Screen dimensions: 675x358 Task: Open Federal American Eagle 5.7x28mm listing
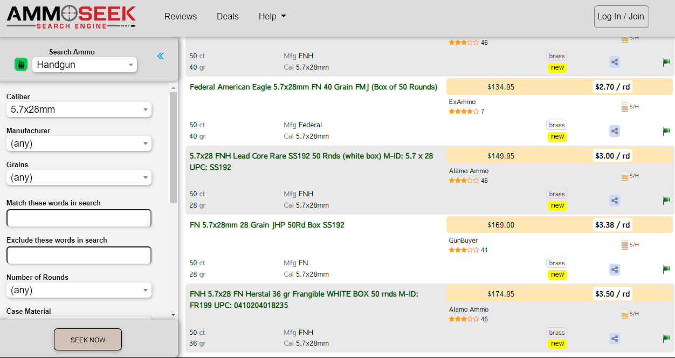(314, 87)
